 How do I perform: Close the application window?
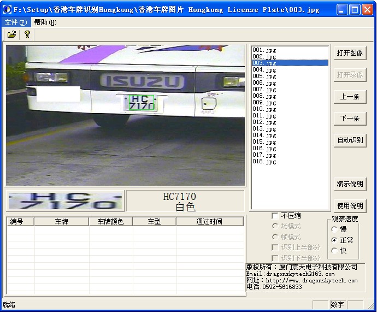(x=367, y=10)
